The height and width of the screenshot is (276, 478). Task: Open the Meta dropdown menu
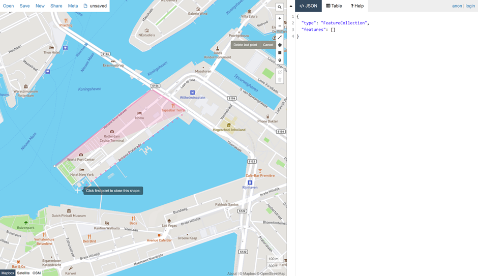point(73,6)
